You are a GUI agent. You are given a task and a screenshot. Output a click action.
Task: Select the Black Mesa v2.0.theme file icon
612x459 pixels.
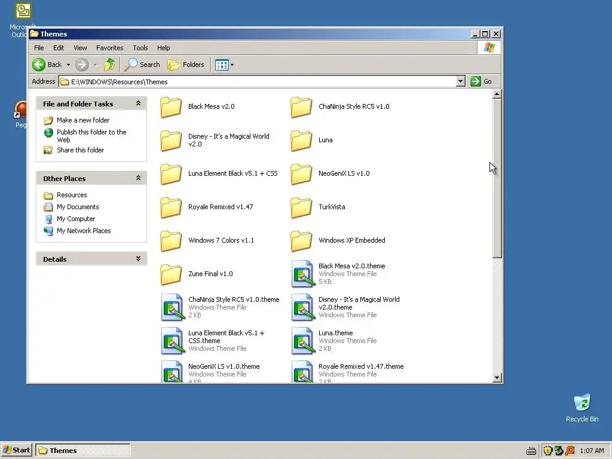303,274
